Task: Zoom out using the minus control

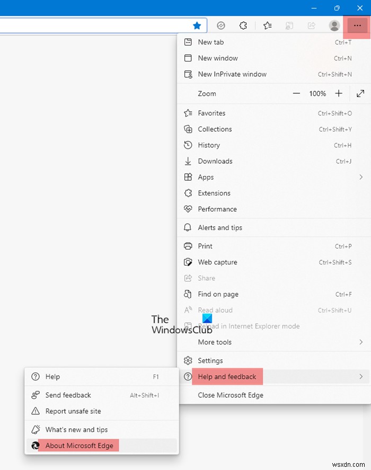Action: coord(296,93)
